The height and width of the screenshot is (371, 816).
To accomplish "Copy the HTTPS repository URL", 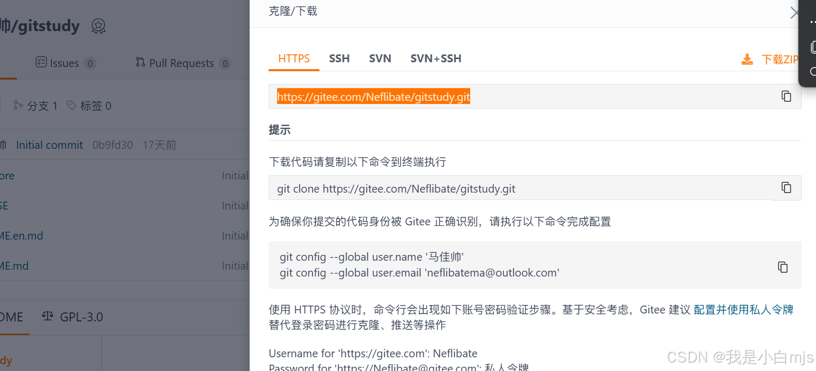I will [786, 96].
